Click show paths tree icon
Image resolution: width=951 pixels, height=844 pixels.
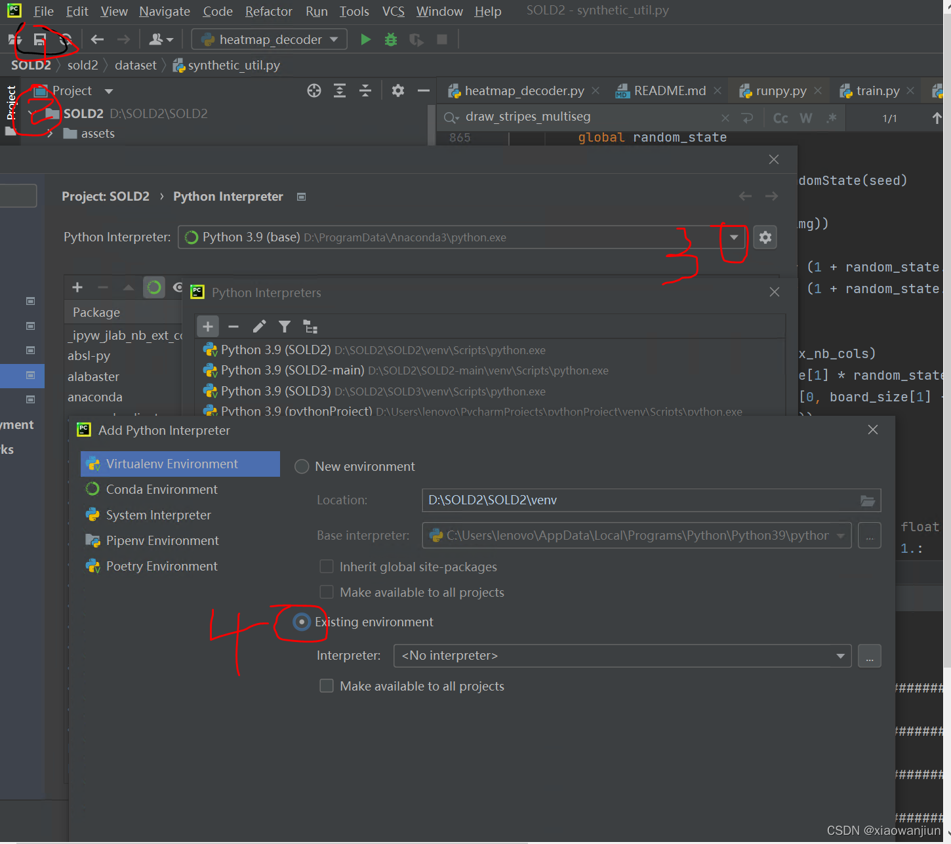310,327
